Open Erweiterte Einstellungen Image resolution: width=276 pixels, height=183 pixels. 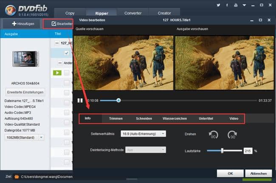[25, 92]
